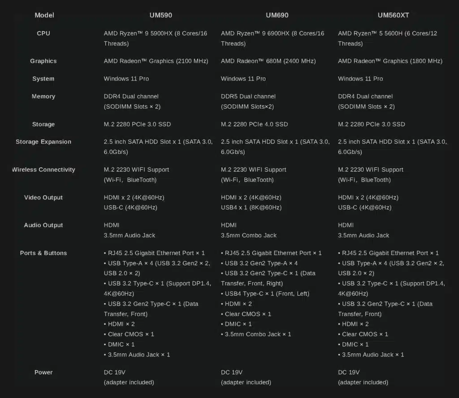The width and height of the screenshot is (459, 398).
Task: Click the DDR5 Dual channel memory text
Action: pos(248,96)
